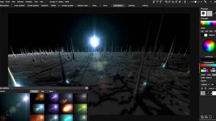Pick a hue on the color wheel

(x=209, y=46)
